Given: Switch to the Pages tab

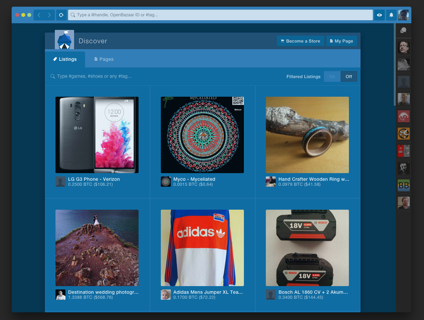Looking at the screenshot, I should click(x=104, y=59).
